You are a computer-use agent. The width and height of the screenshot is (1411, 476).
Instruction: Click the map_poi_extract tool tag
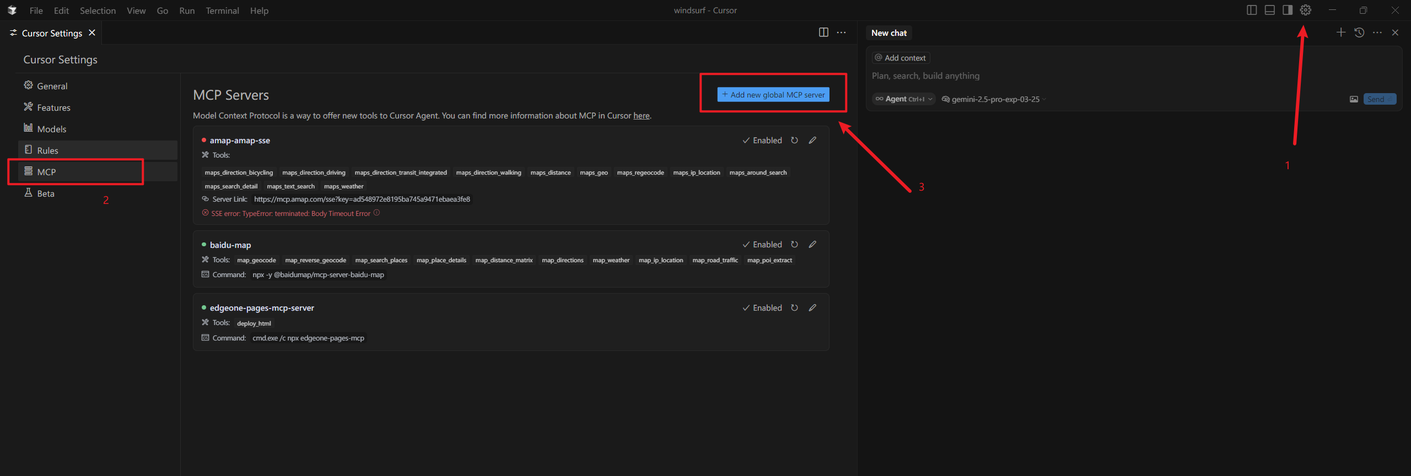tap(769, 260)
